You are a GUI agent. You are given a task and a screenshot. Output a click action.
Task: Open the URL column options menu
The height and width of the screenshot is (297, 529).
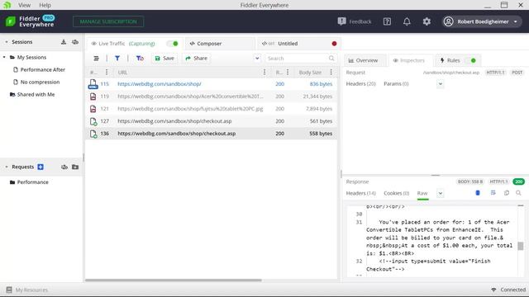tap(264, 72)
